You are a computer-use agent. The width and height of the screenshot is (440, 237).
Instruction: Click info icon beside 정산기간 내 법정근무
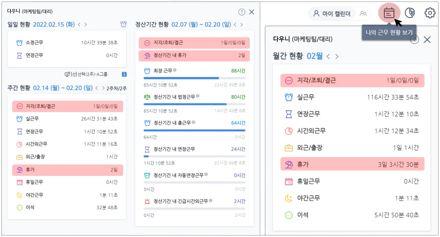[198, 96]
